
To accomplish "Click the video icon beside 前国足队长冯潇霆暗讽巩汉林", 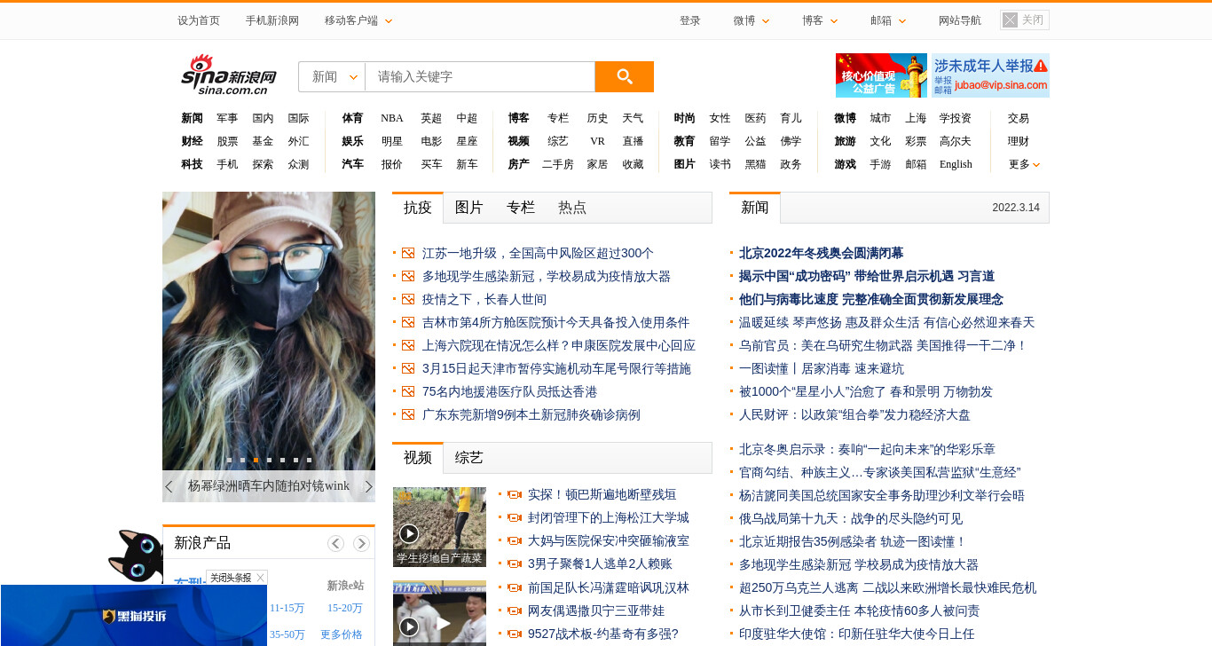I will (514, 587).
